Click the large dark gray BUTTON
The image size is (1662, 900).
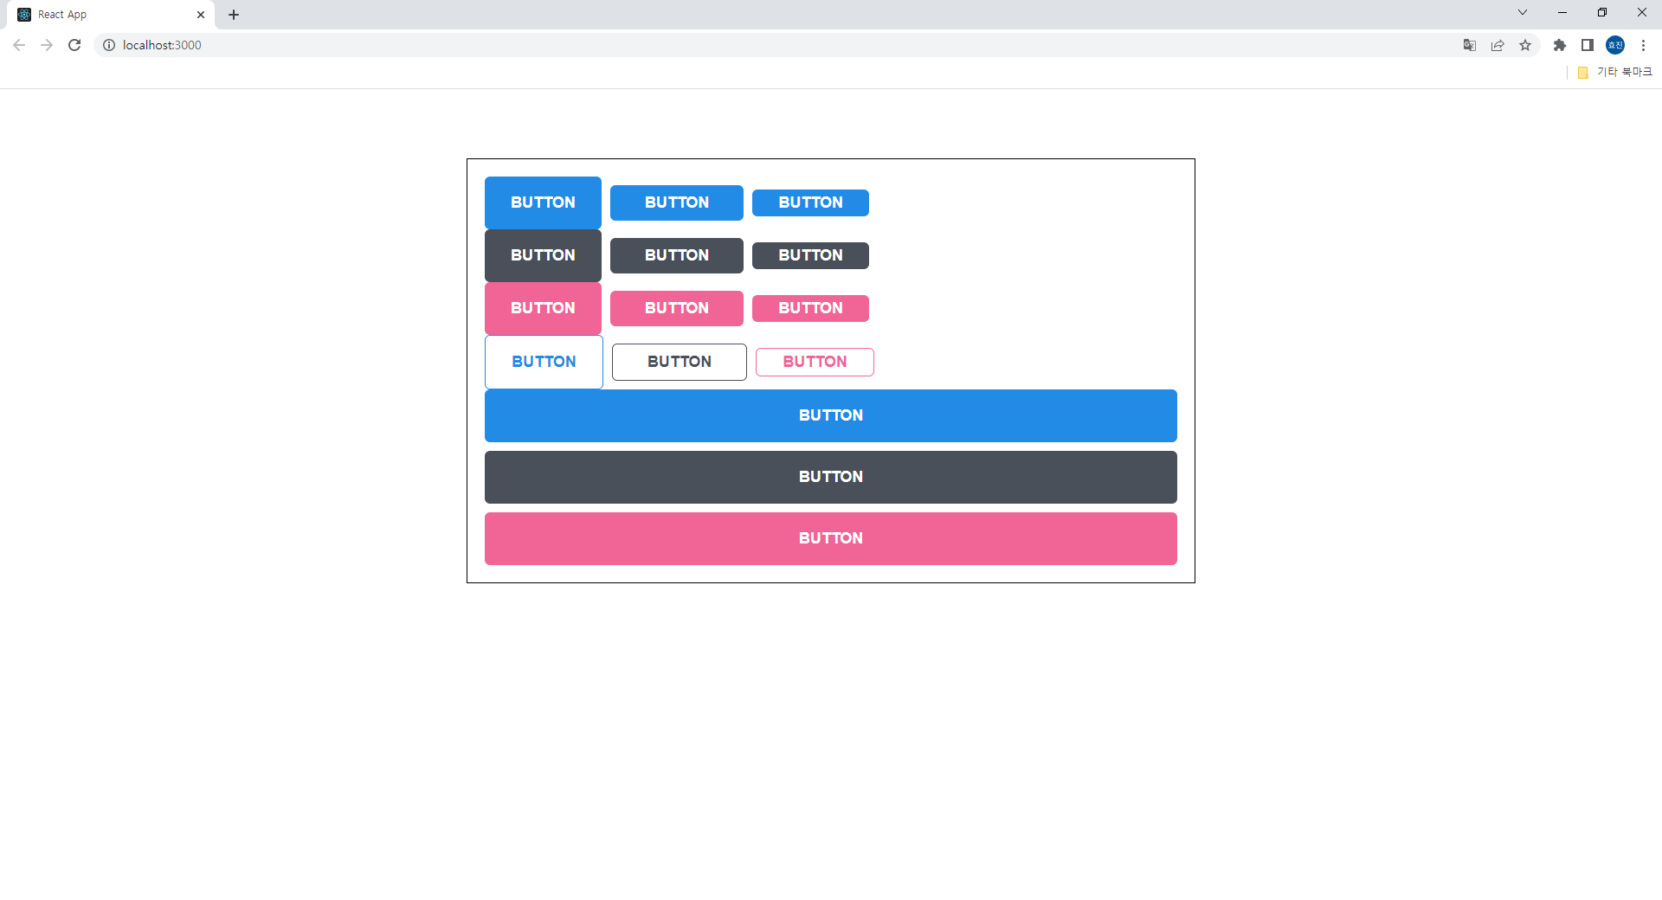(543, 255)
